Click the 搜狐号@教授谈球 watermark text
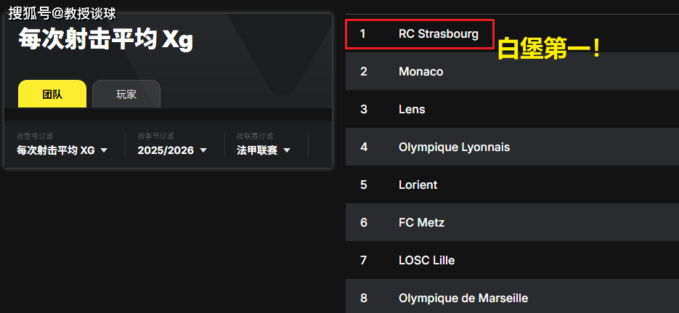Screen dimensions: 679x313 point(62,13)
